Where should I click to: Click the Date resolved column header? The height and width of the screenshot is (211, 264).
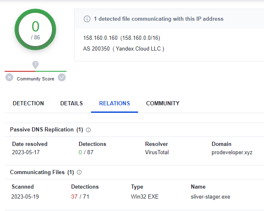(30, 144)
